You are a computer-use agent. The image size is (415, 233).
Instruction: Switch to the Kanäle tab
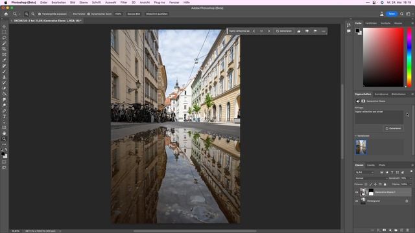(370, 166)
